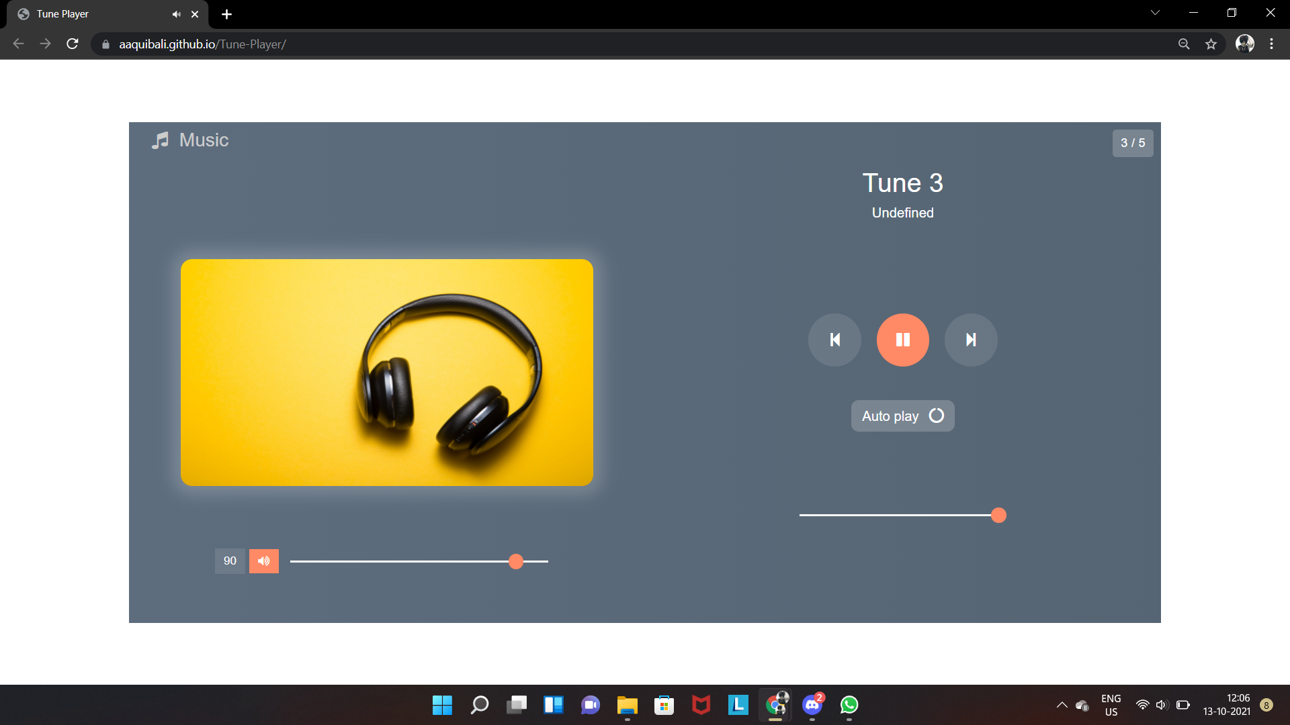Mute using the orange speaker icon
Screen dimensions: 1290x725
coord(264,561)
